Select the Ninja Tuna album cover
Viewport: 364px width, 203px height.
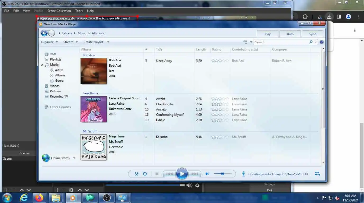tap(94, 147)
